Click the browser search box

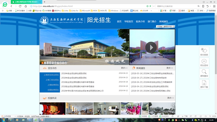[x=176, y=6]
